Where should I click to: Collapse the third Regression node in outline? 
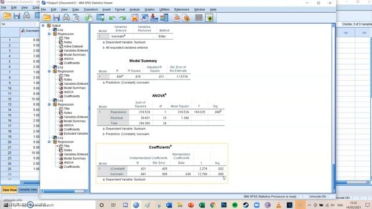tap(49, 105)
